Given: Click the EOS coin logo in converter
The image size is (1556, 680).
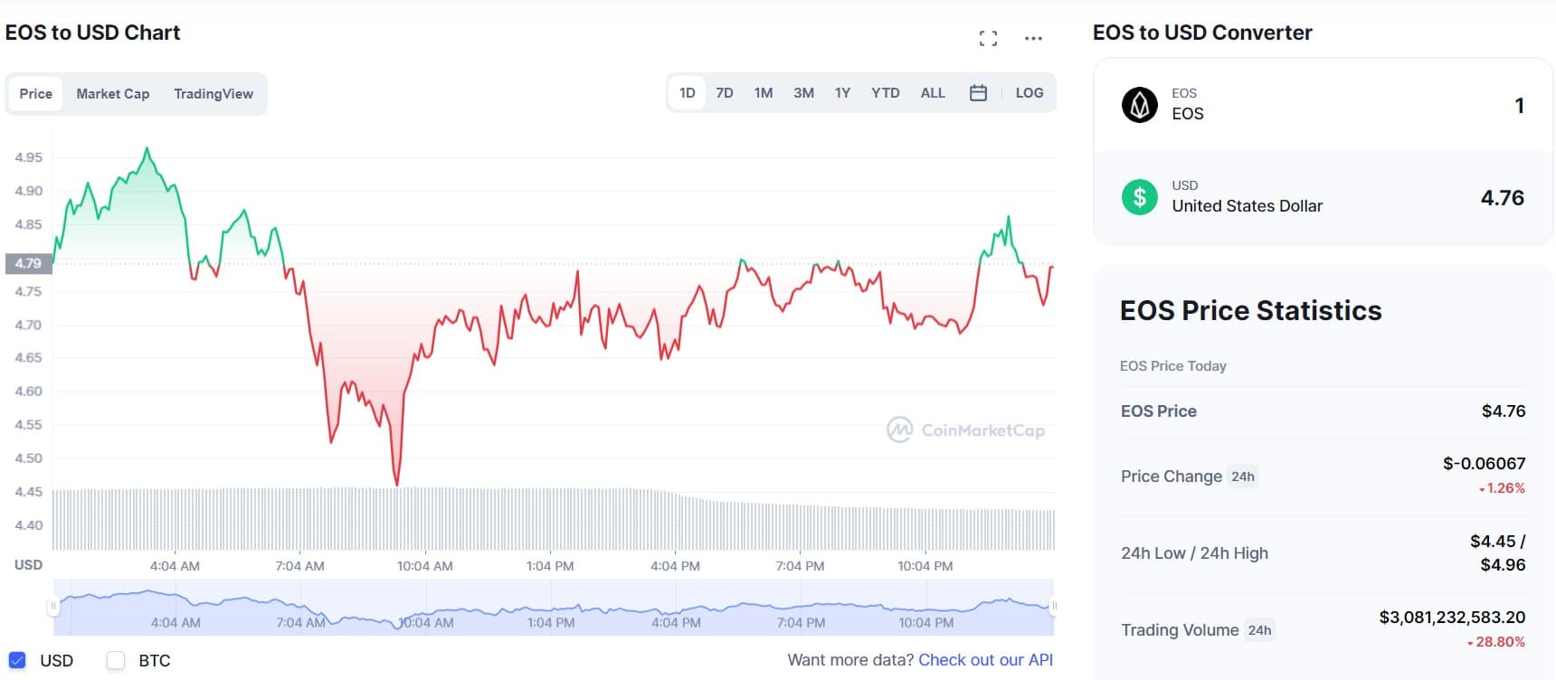Looking at the screenshot, I should pos(1140,105).
